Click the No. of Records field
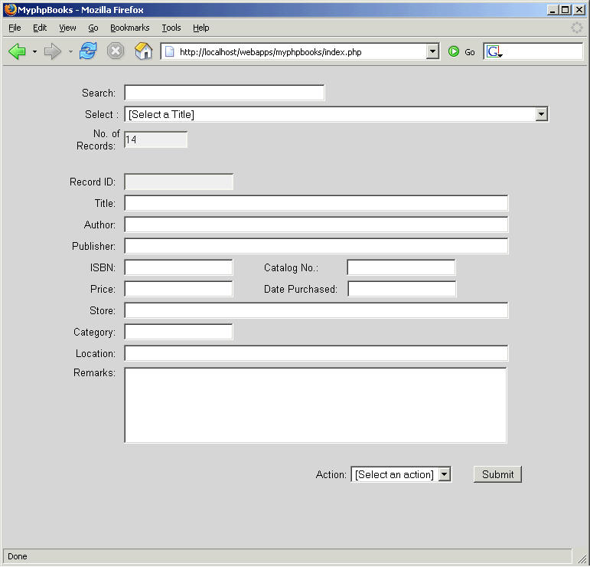 click(156, 139)
